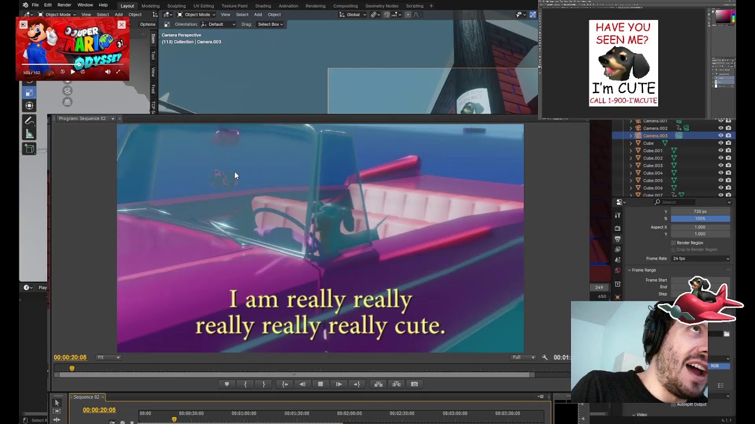
Task: Open the Fit zoom dropdown in Program monitor
Action: [x=109, y=357]
